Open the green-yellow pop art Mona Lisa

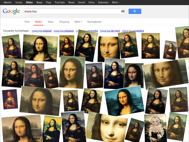[52, 129]
